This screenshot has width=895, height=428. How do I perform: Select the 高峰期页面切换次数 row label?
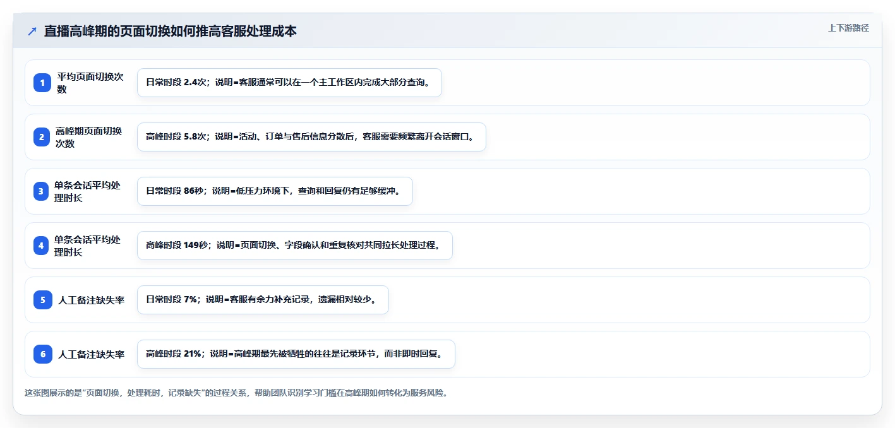pyautogui.click(x=88, y=137)
